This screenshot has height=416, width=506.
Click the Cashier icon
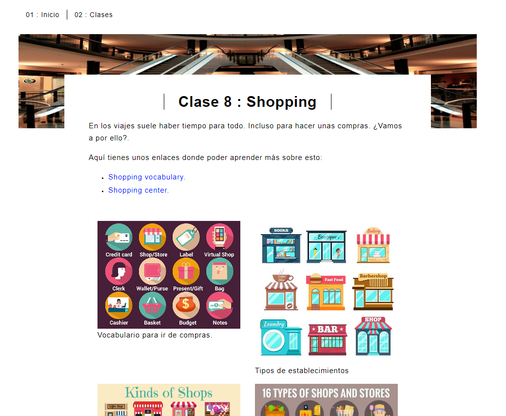tap(119, 305)
